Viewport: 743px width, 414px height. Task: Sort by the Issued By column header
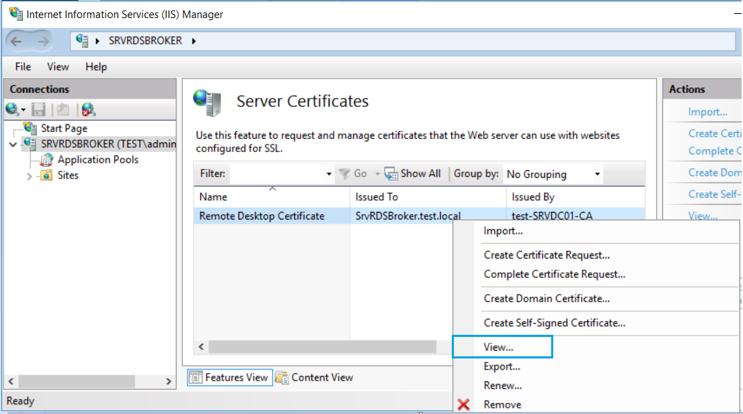[x=575, y=197]
